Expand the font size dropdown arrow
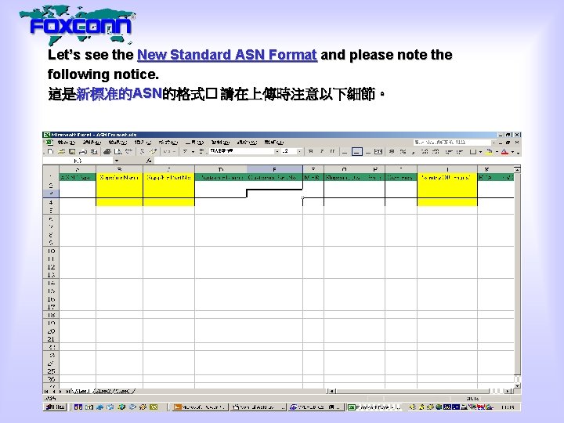This screenshot has height=423, width=564. tap(299, 151)
